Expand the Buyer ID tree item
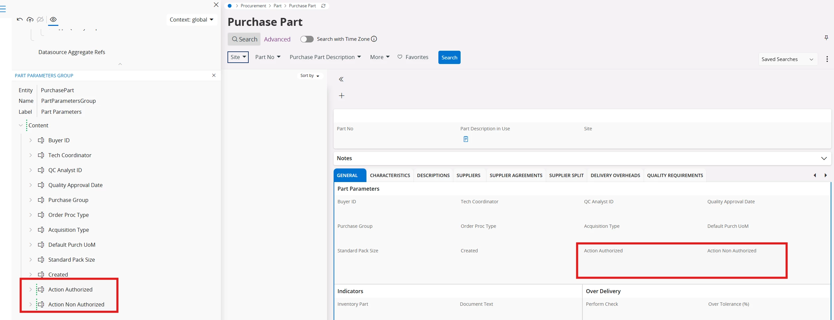The height and width of the screenshot is (320, 834). click(x=31, y=141)
